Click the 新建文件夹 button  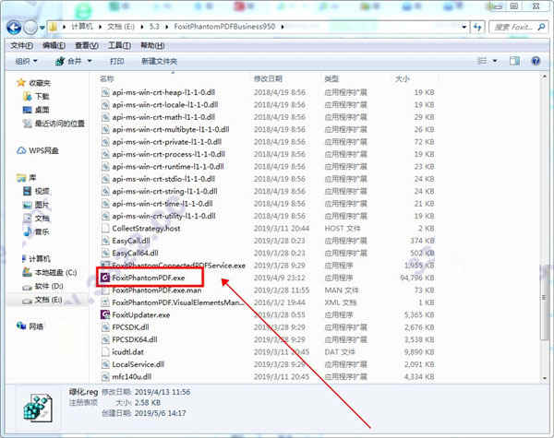coord(159,62)
